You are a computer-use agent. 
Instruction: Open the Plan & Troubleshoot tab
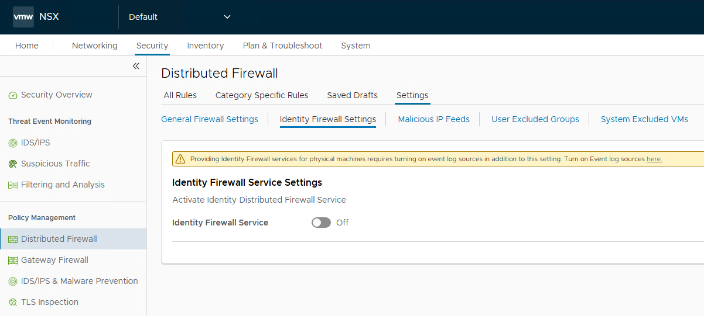(282, 46)
